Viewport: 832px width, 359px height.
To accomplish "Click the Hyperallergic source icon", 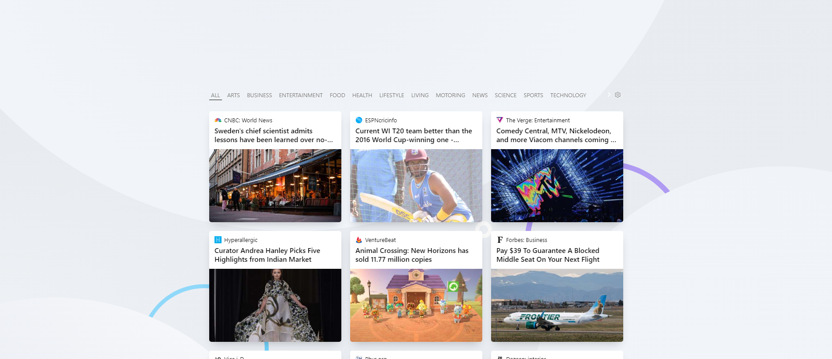I will coord(218,240).
